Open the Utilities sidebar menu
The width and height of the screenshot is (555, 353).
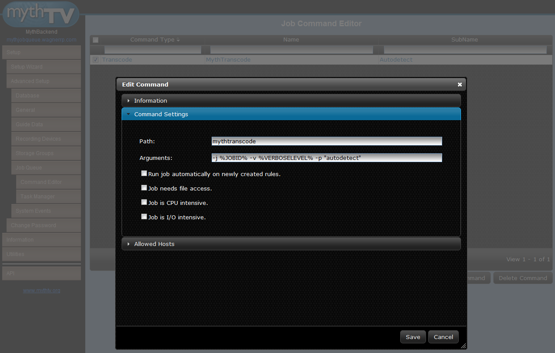[42, 254]
